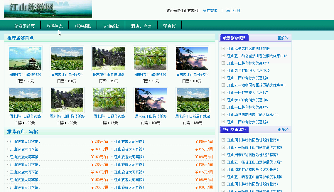Image resolution: width=334 pixels, height=192 pixels.
Task: Open the 江山五一畅游江山自驾游最优攻略5 link
Action: point(254,177)
